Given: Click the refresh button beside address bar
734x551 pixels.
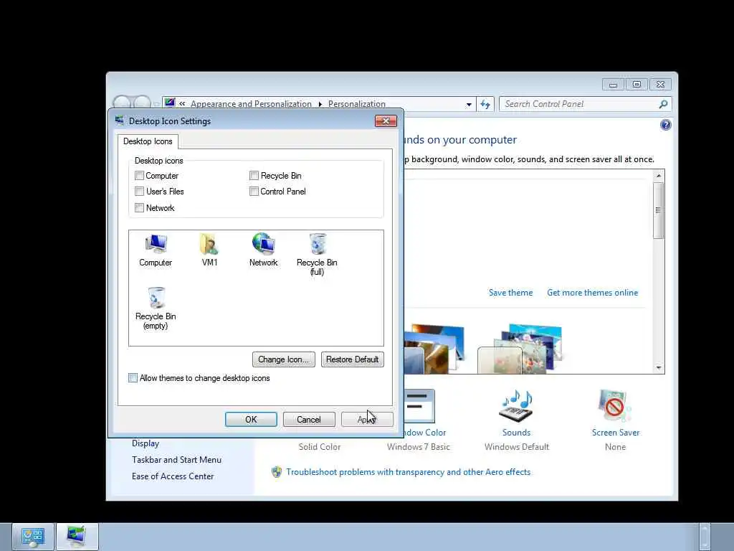Looking at the screenshot, I should point(485,104).
